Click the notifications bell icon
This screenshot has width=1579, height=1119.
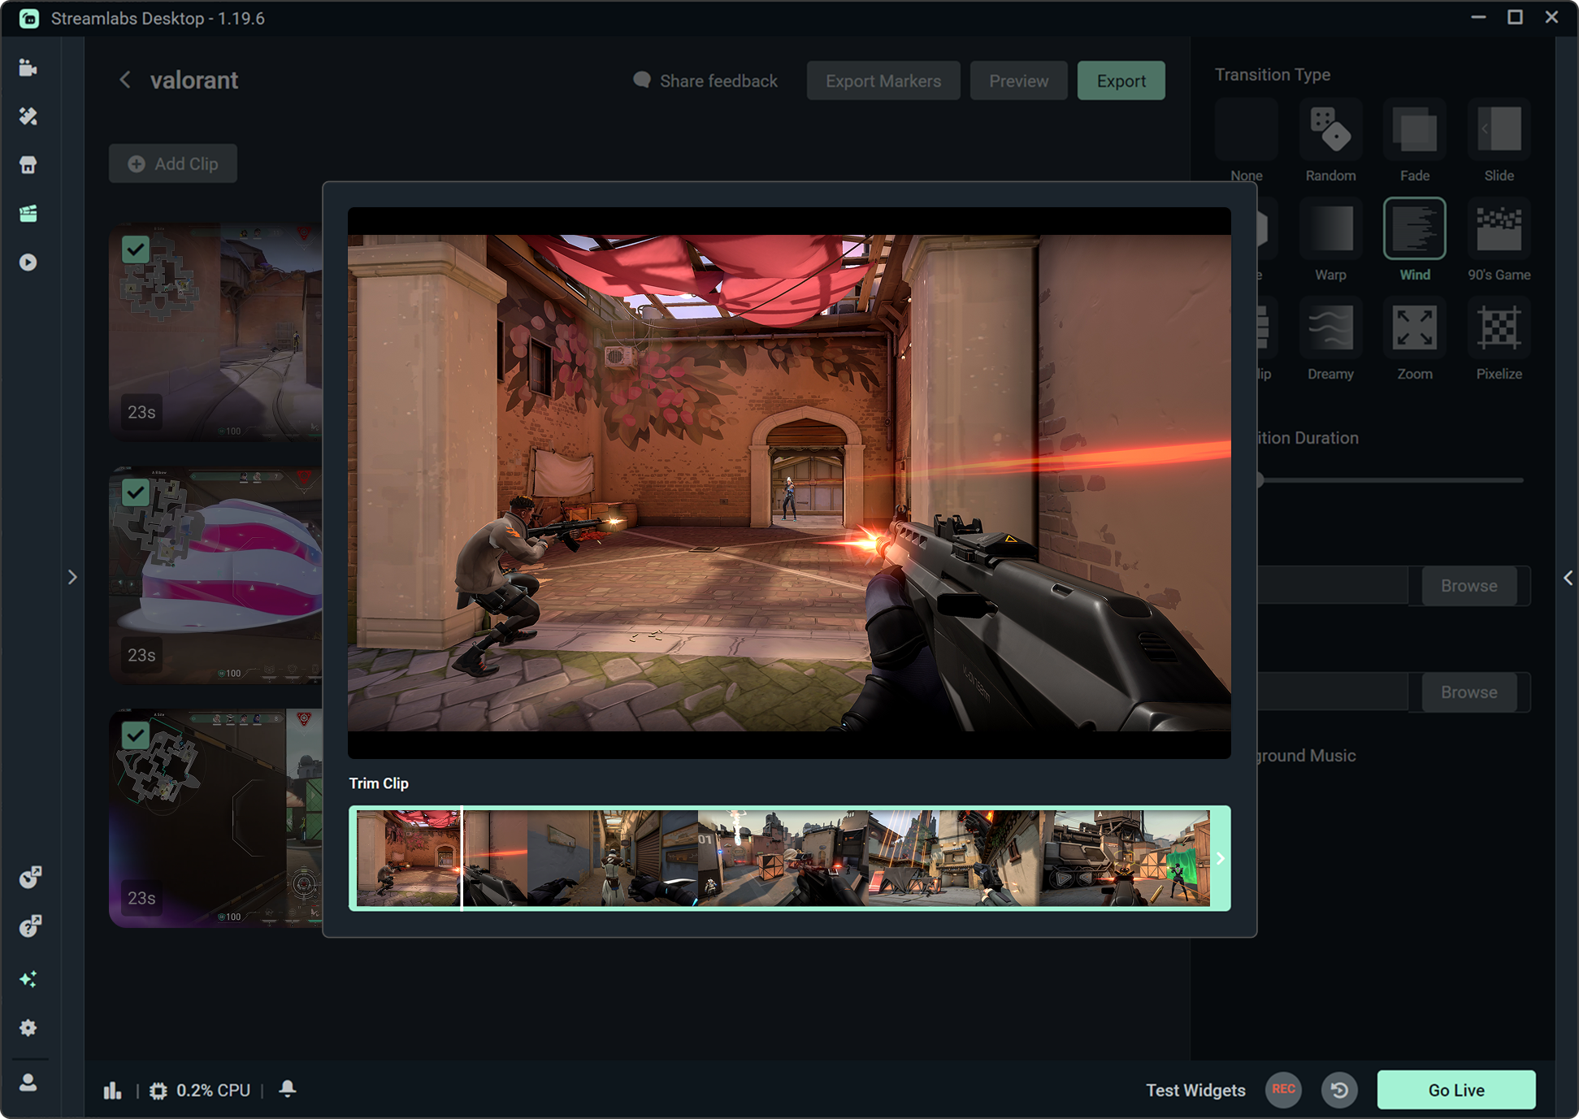[x=287, y=1089]
